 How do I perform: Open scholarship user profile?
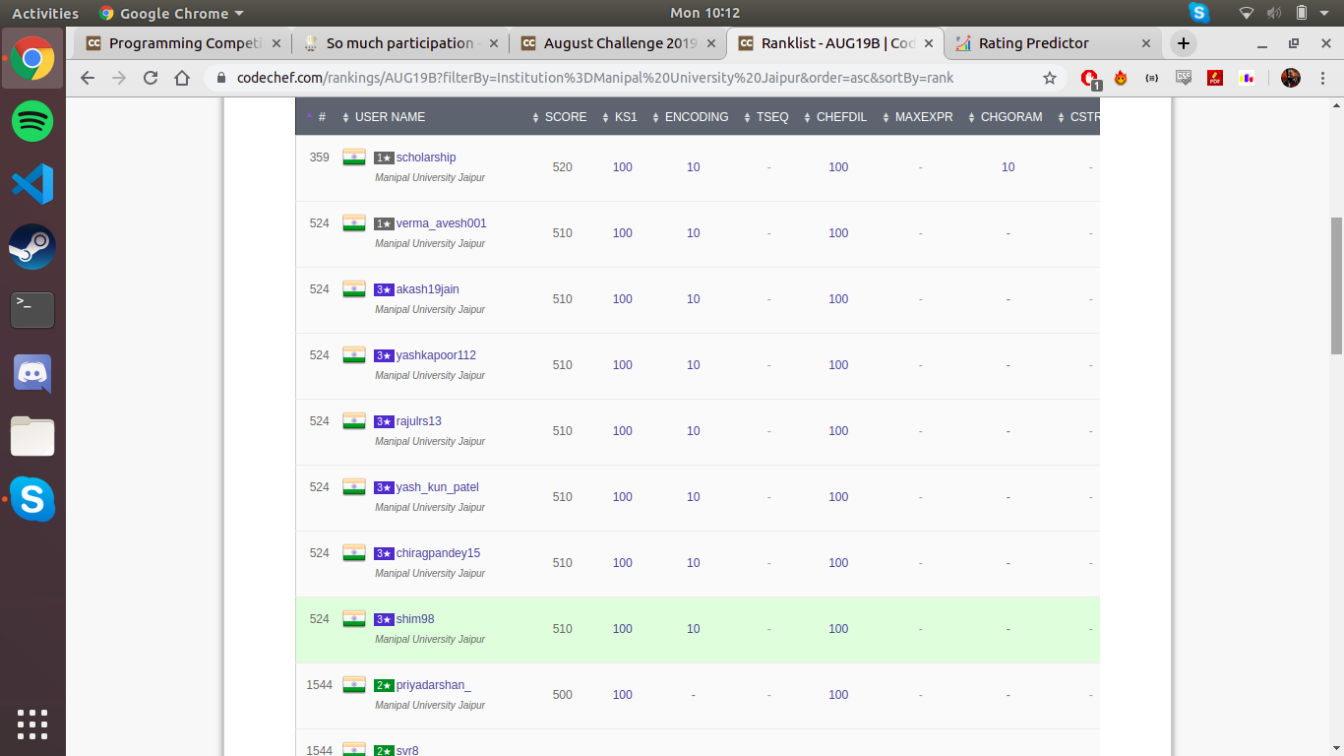point(426,157)
